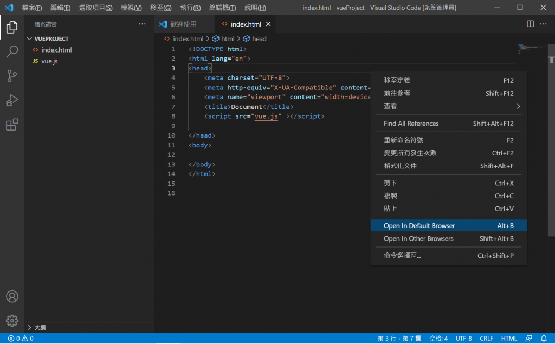This screenshot has width=555, height=344.
Task: Click the index.html breadcrumb segment
Action: click(184, 39)
